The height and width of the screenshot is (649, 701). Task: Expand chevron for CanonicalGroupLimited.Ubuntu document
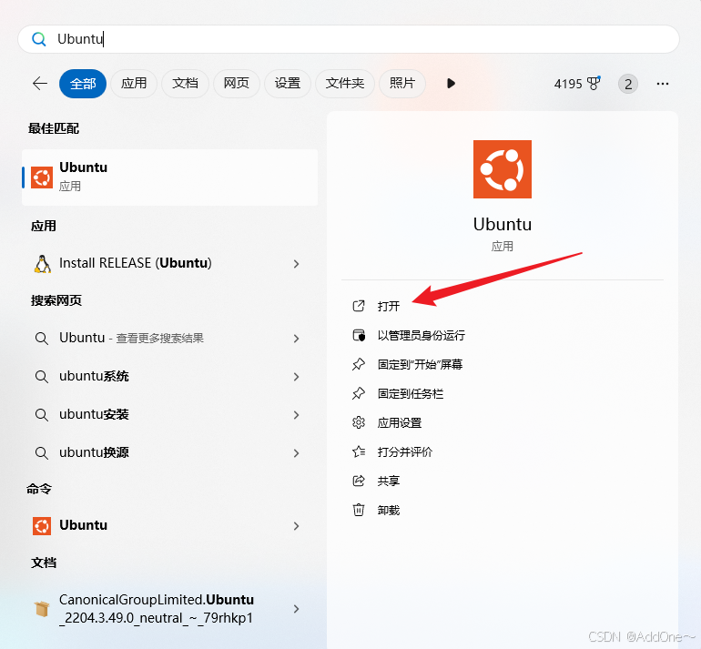click(296, 609)
